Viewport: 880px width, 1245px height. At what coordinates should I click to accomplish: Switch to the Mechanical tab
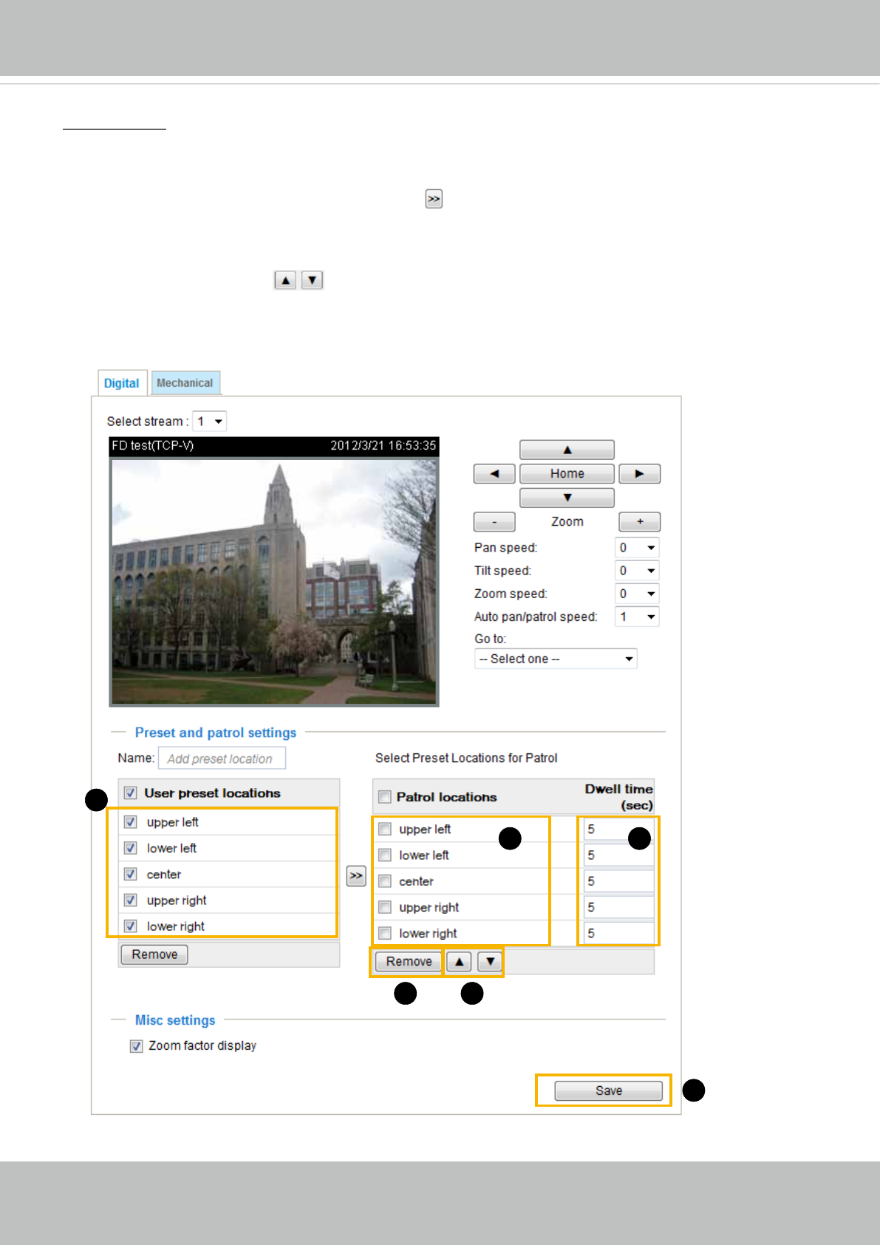click(185, 383)
